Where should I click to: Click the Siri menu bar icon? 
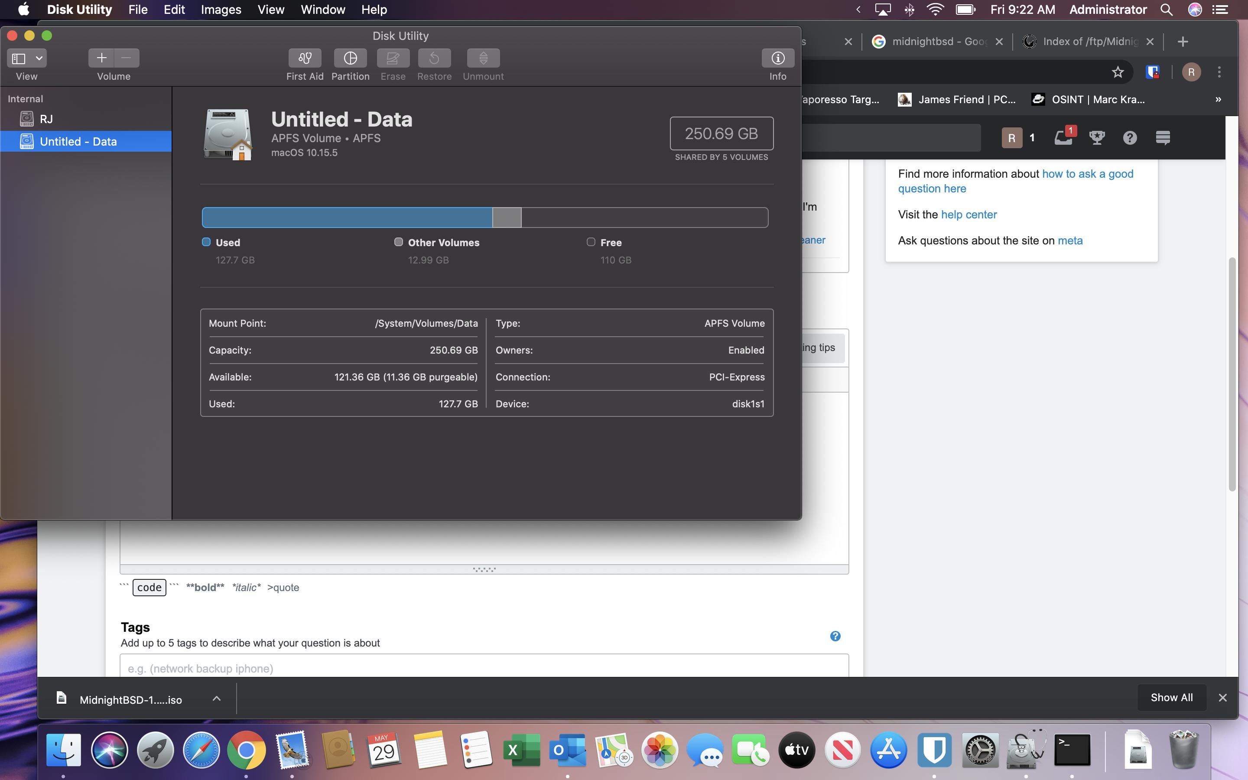tap(1195, 10)
